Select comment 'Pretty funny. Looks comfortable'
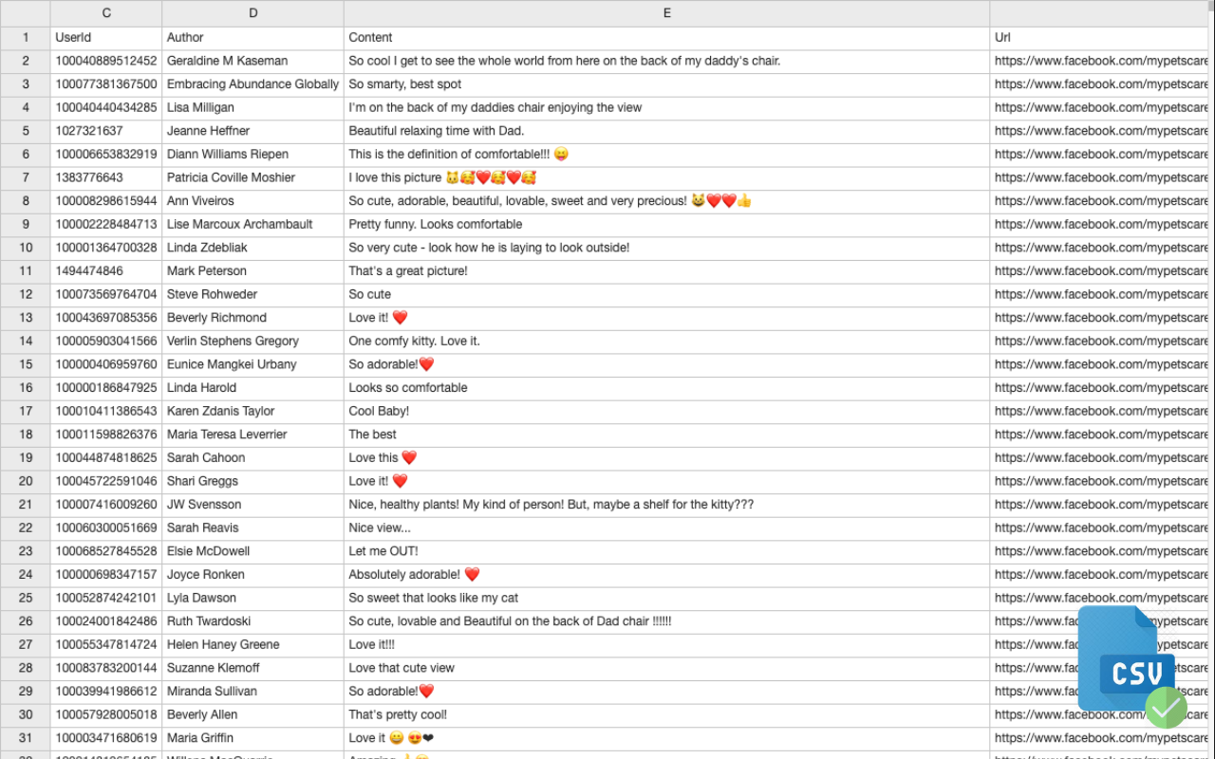Viewport: 1215px width, 759px height. pos(667,224)
